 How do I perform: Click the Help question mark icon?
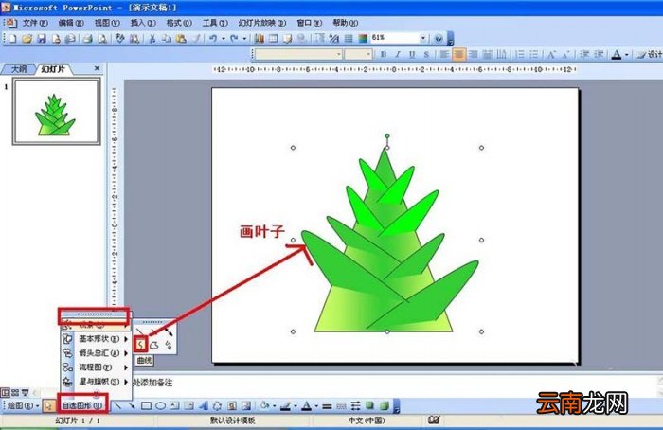pos(439,39)
